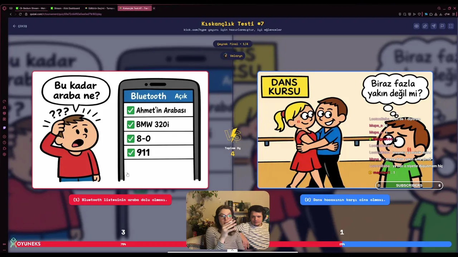This screenshot has height=257, width=458.
Task: Open a new browser tab
Action: point(154,8)
